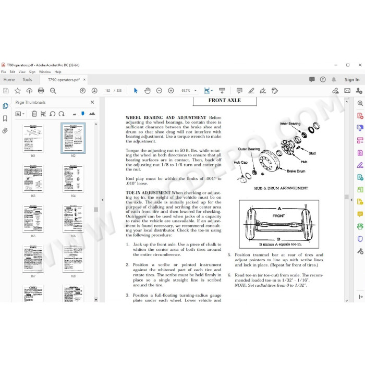Enlarge thumbnails large mountain icon
This screenshot has height=365, width=365.
tap(92, 114)
